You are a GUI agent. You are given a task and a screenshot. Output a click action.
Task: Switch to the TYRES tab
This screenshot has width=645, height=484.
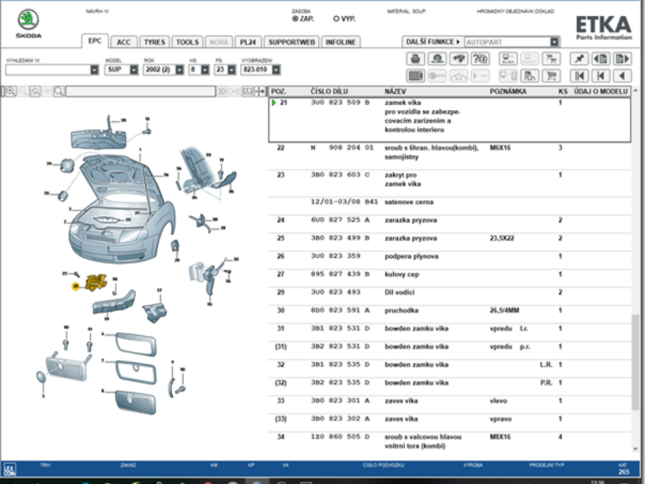pos(155,41)
